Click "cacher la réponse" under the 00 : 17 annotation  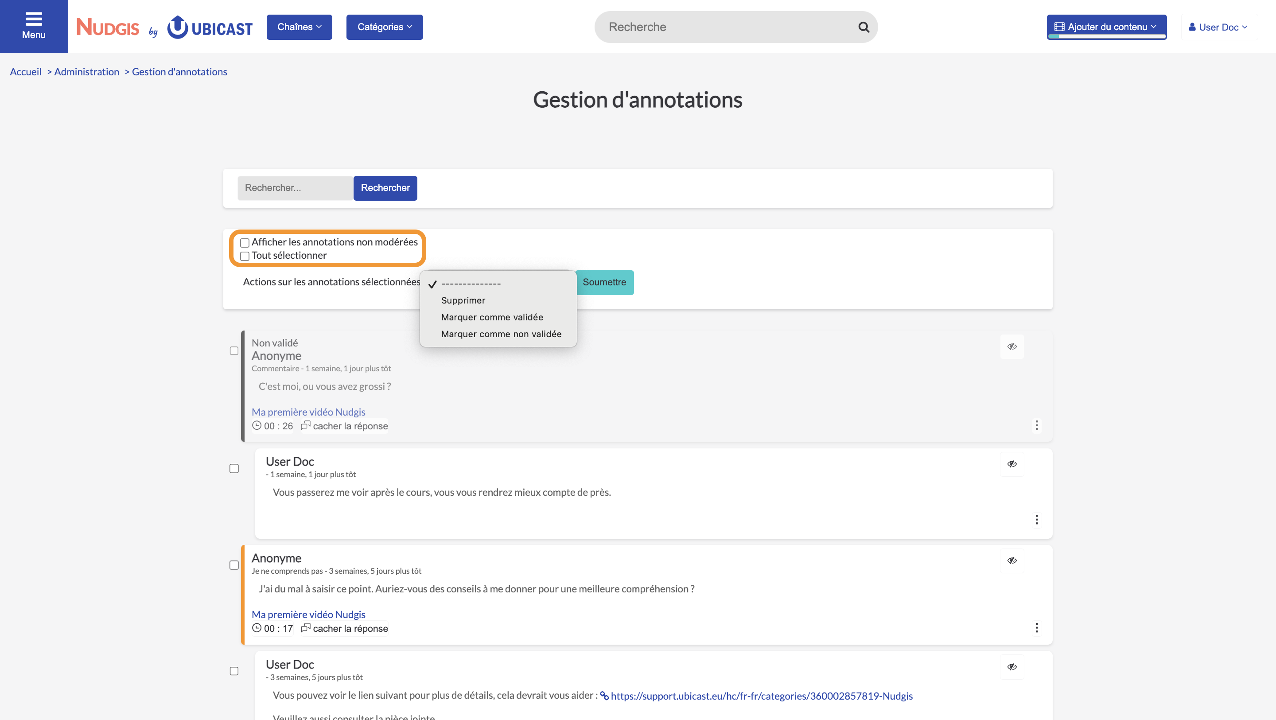pyautogui.click(x=344, y=629)
